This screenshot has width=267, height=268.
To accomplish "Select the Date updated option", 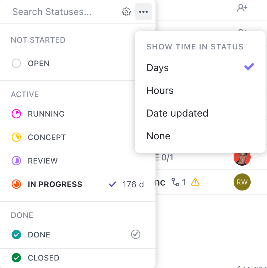I will click(x=177, y=113).
